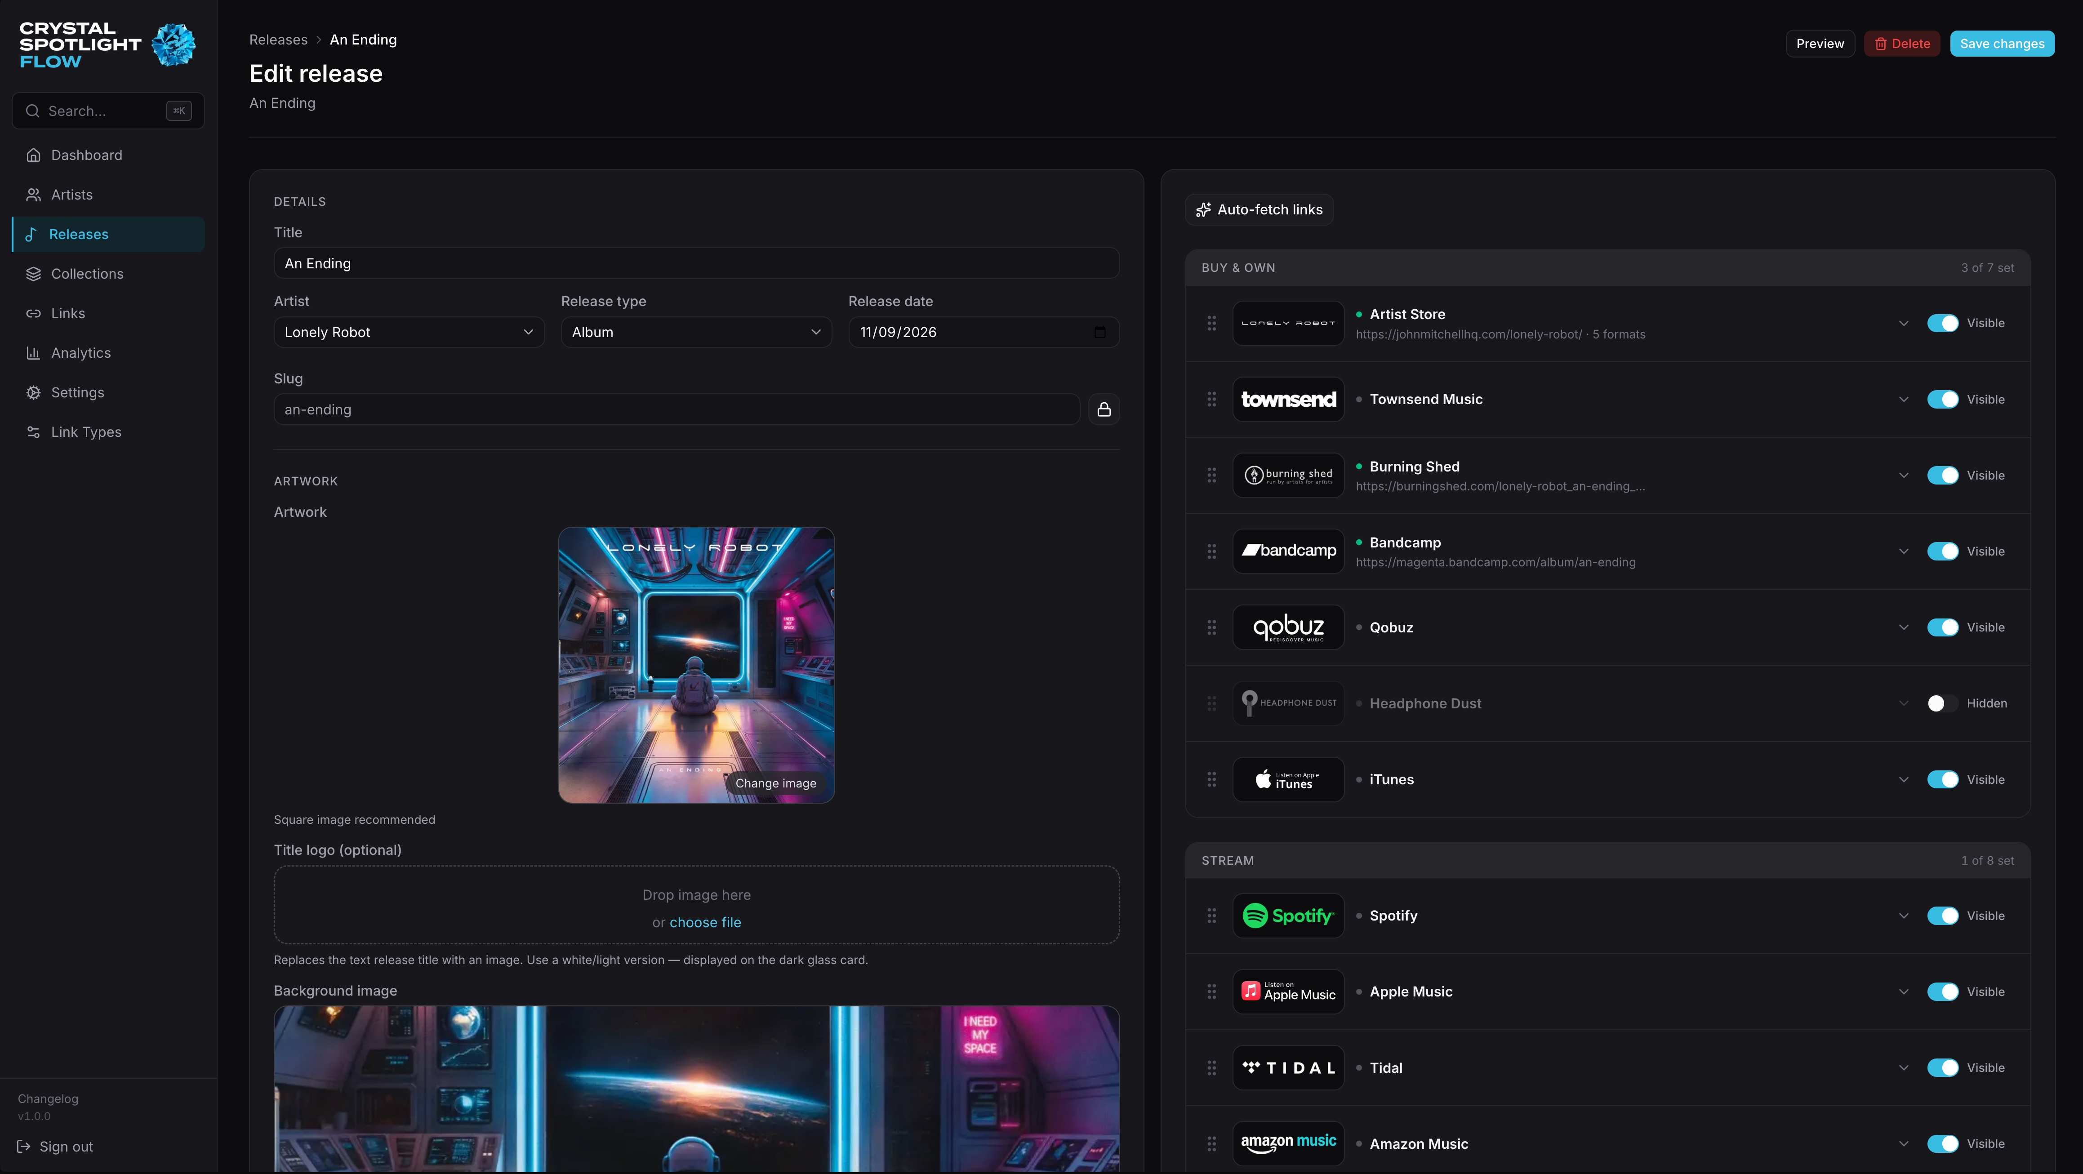Screen dimensions: 2083x1174
Task: Click the Spotify drag handle
Action: 1211,916
